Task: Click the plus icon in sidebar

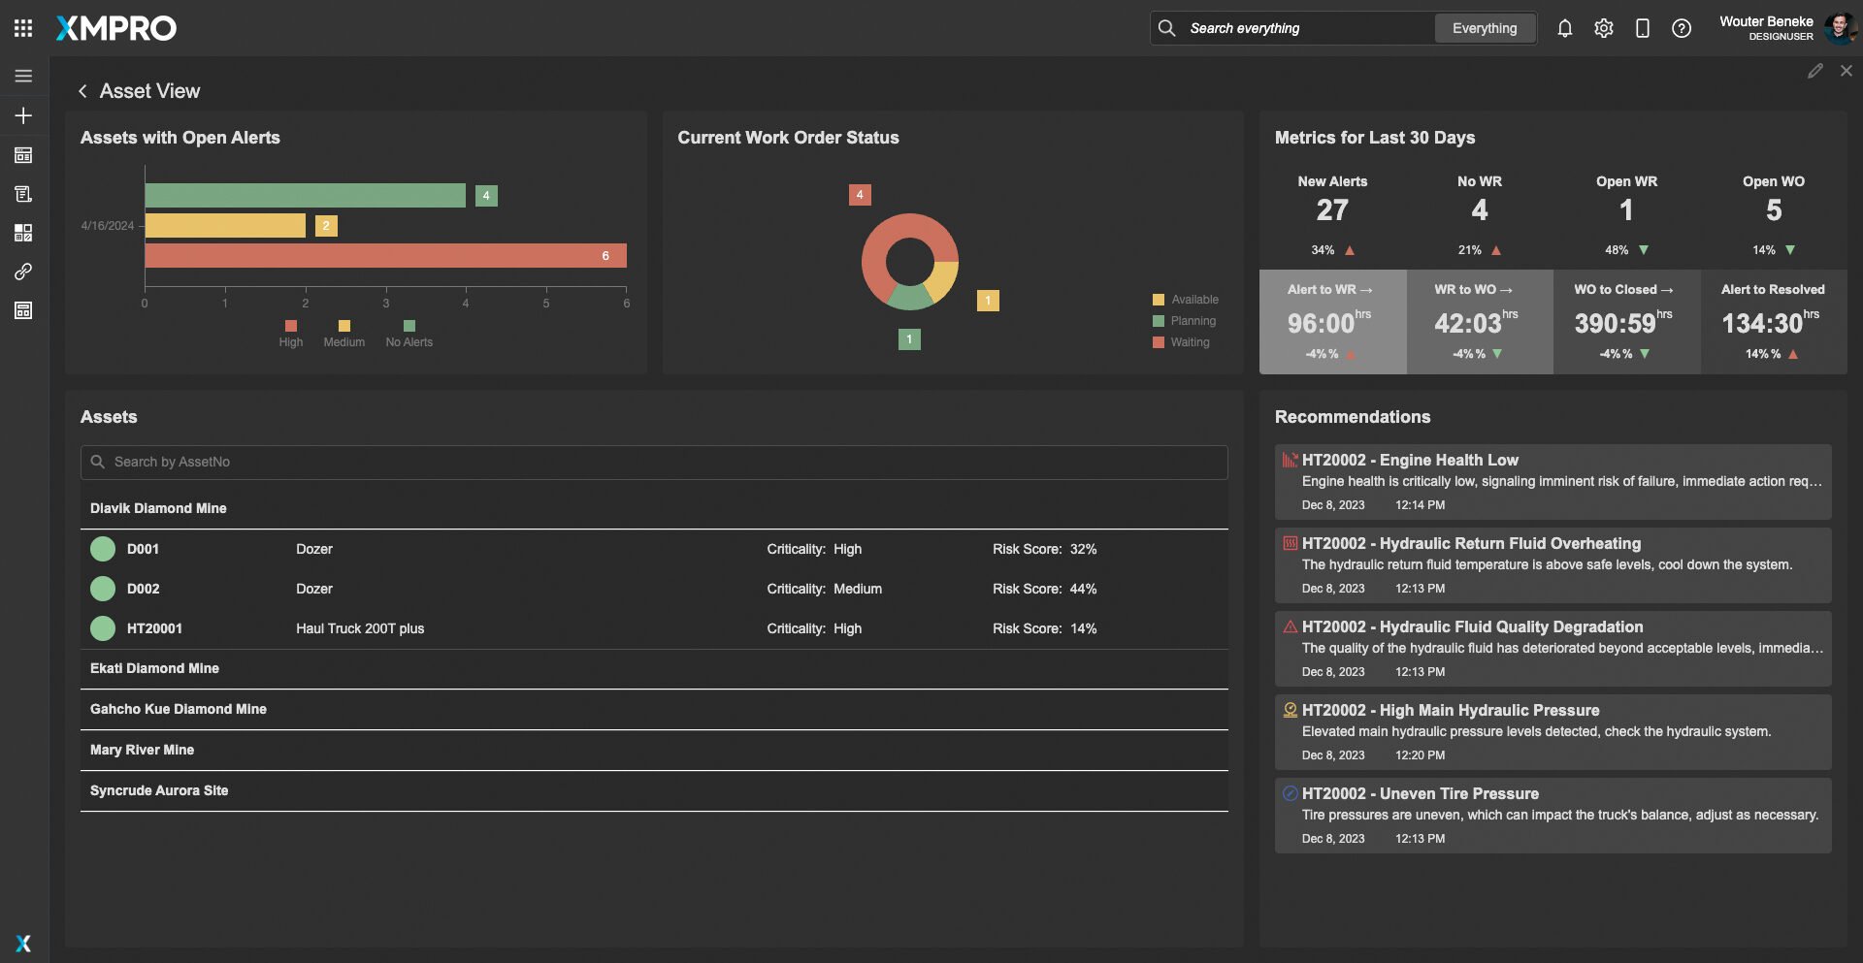Action: [23, 115]
